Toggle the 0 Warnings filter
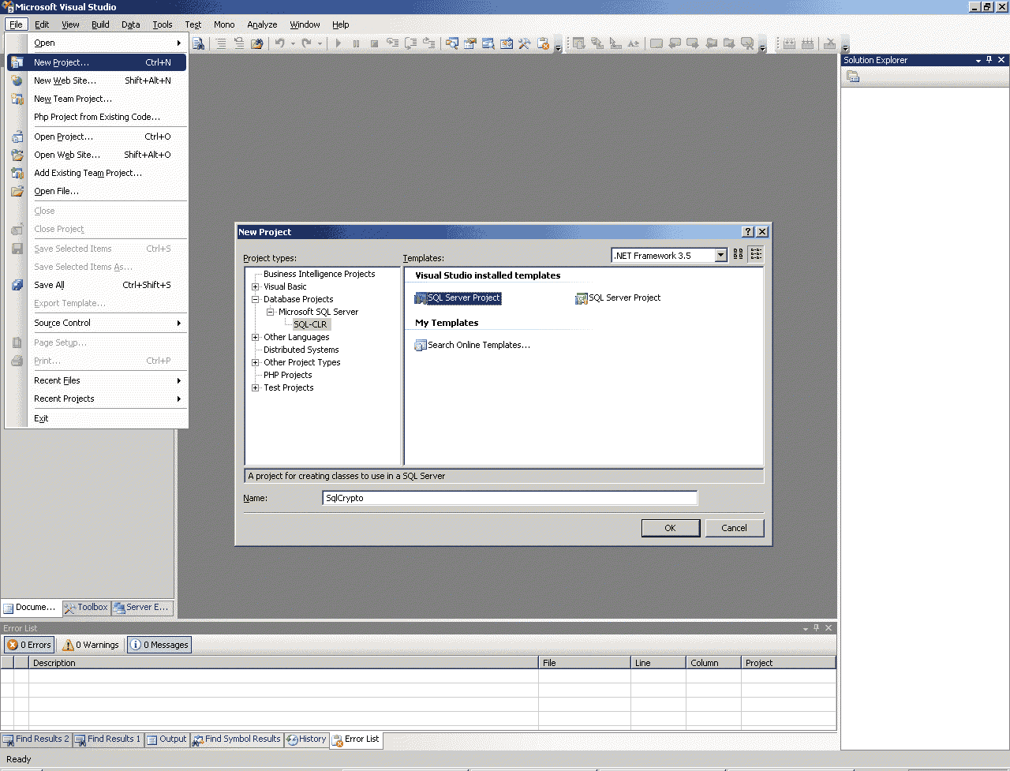 (x=91, y=645)
